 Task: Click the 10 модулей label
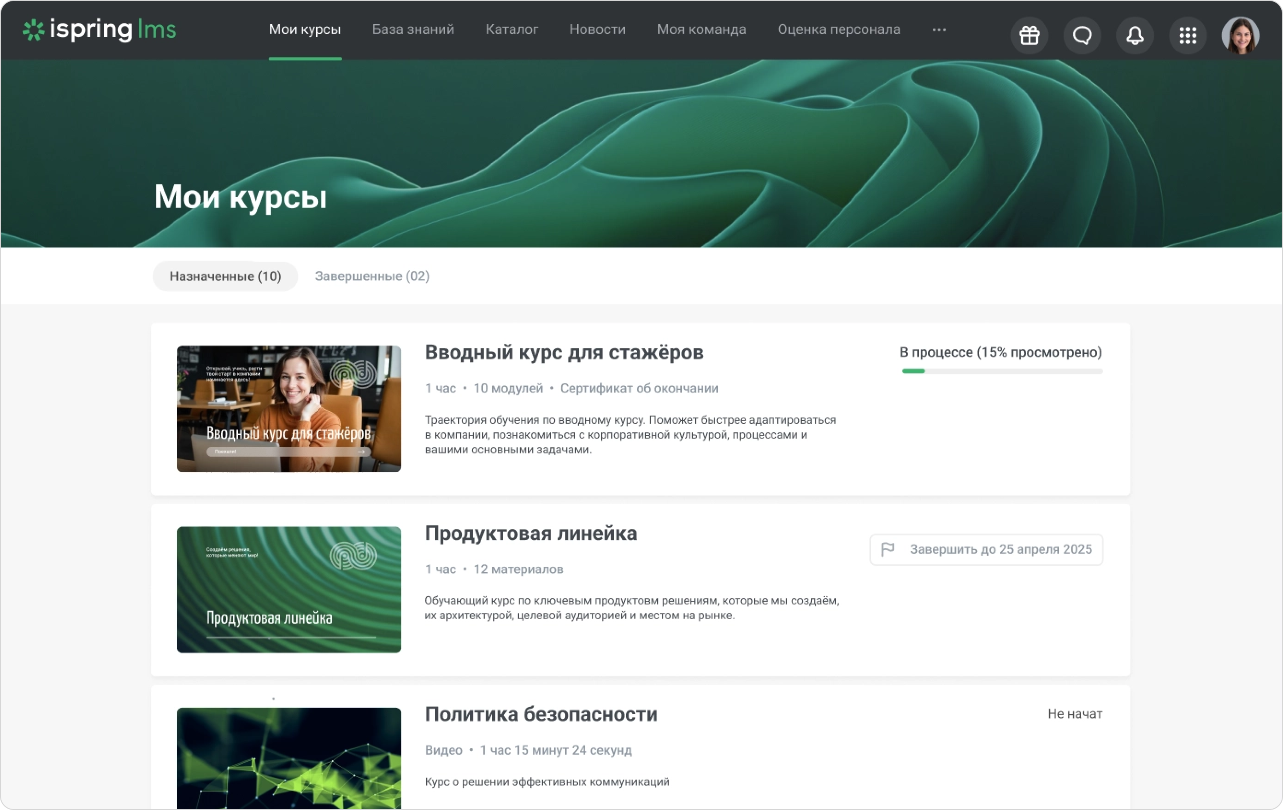pos(508,388)
